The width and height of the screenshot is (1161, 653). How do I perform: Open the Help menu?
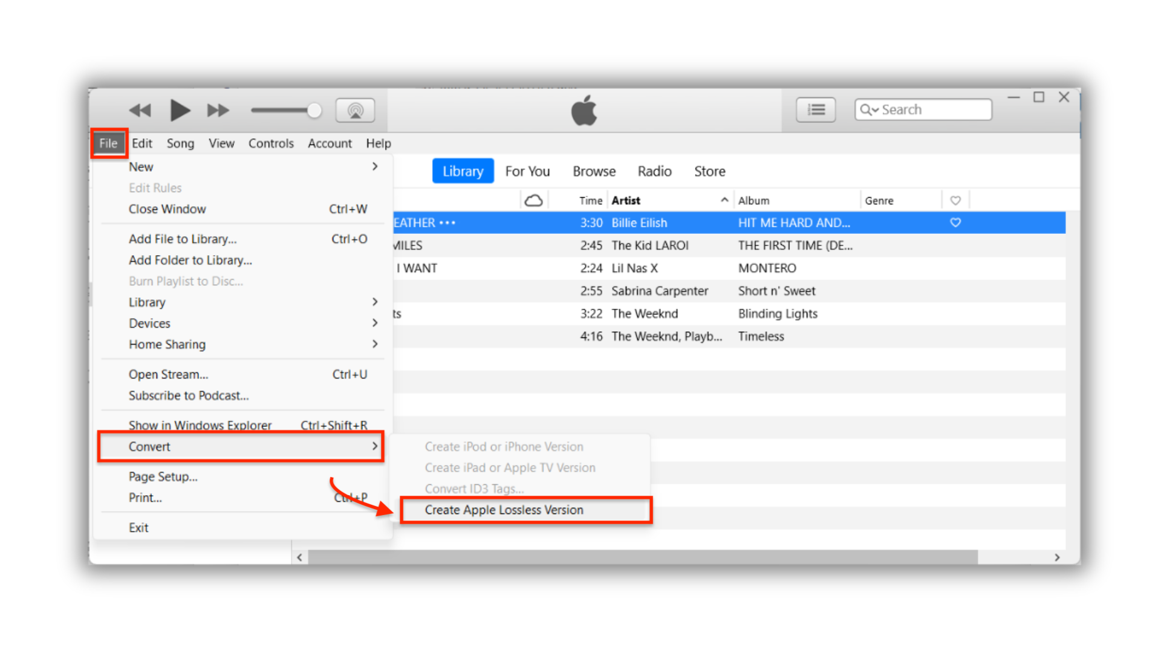pyautogui.click(x=379, y=143)
